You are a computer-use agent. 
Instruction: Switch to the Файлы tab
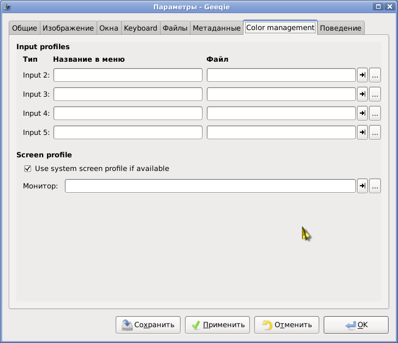pos(175,28)
